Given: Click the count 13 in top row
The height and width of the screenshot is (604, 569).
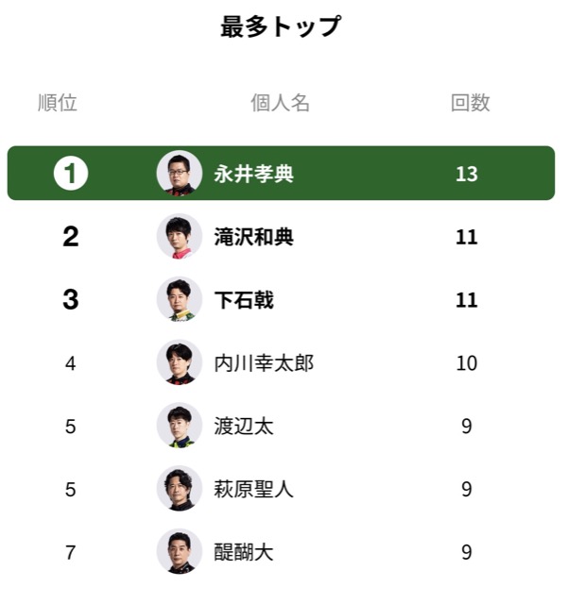Looking at the screenshot, I should point(466,175).
